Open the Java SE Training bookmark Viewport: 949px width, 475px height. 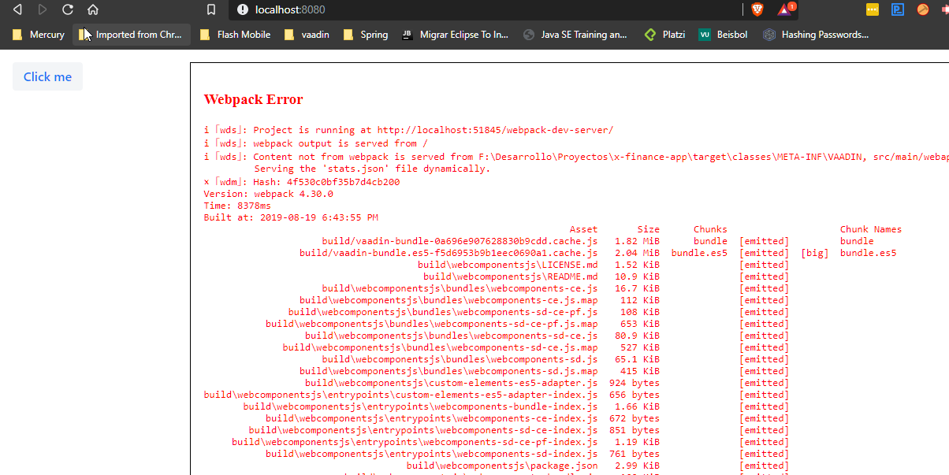575,35
